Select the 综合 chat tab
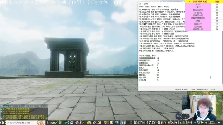This screenshot has height=125, width=223. pyautogui.click(x=6, y=106)
